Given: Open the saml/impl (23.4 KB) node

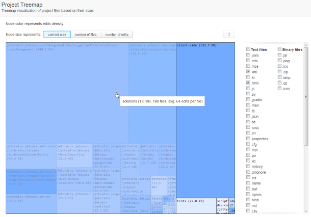Looking at the screenshot, I should click(106, 203).
